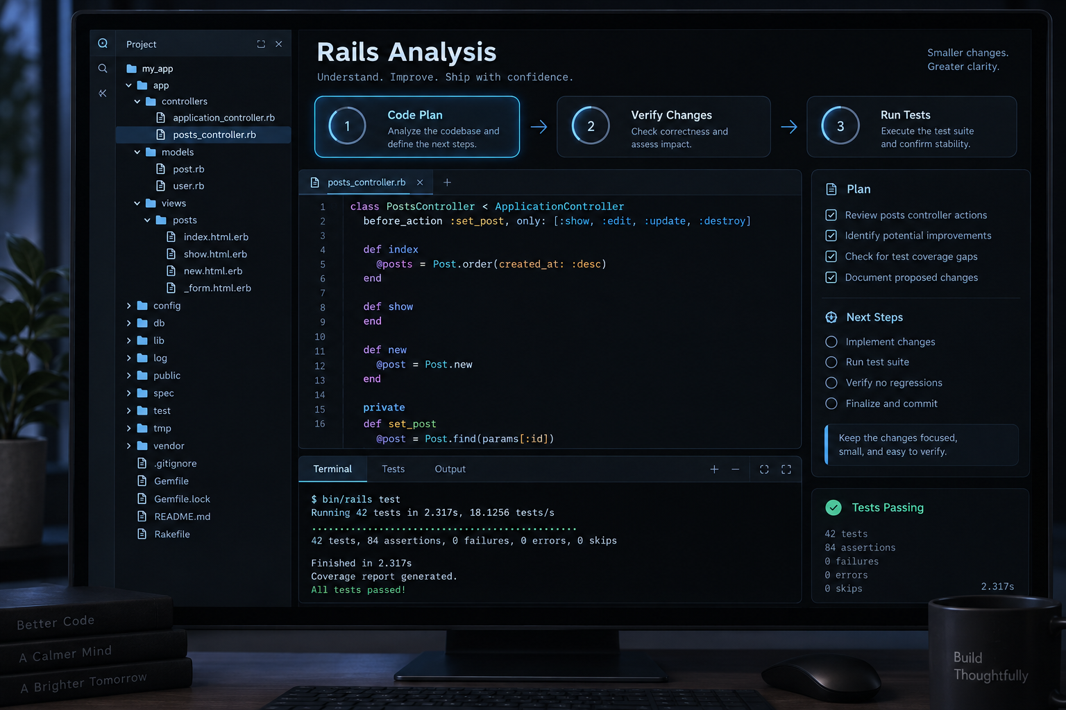Click the Plan document icon
Image resolution: width=1066 pixels, height=710 pixels.
831,189
